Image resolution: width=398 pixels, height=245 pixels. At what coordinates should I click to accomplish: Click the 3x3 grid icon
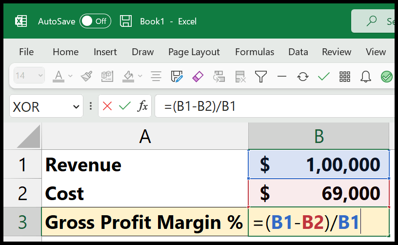[x=345, y=77]
